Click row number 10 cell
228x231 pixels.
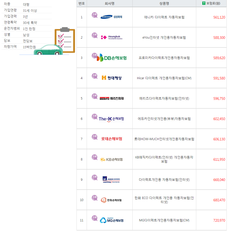click(82, 200)
